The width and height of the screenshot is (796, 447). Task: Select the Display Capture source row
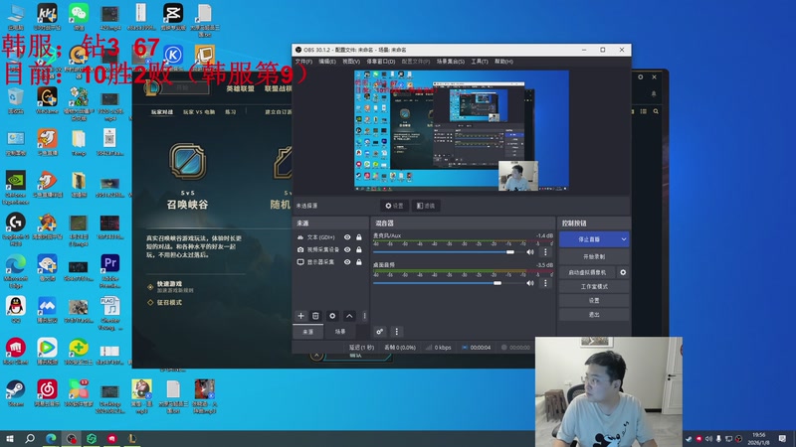[330, 262]
